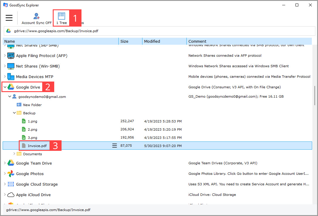Click the 1.png image file icon
This screenshot has width=318, height=216.
point(24,121)
